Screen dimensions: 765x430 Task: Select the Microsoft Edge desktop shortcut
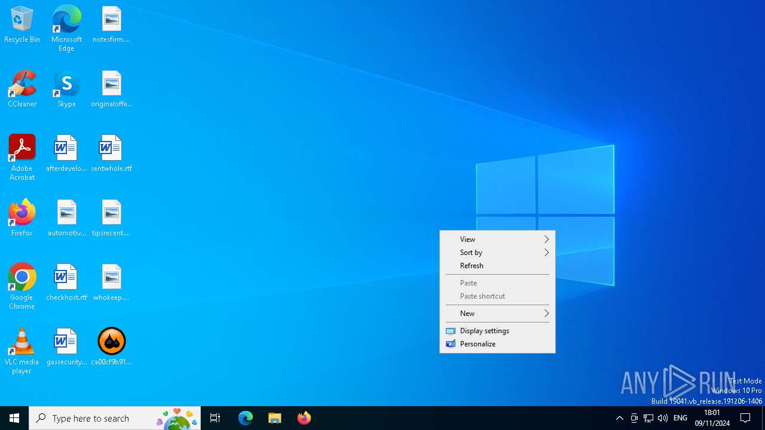point(66,29)
